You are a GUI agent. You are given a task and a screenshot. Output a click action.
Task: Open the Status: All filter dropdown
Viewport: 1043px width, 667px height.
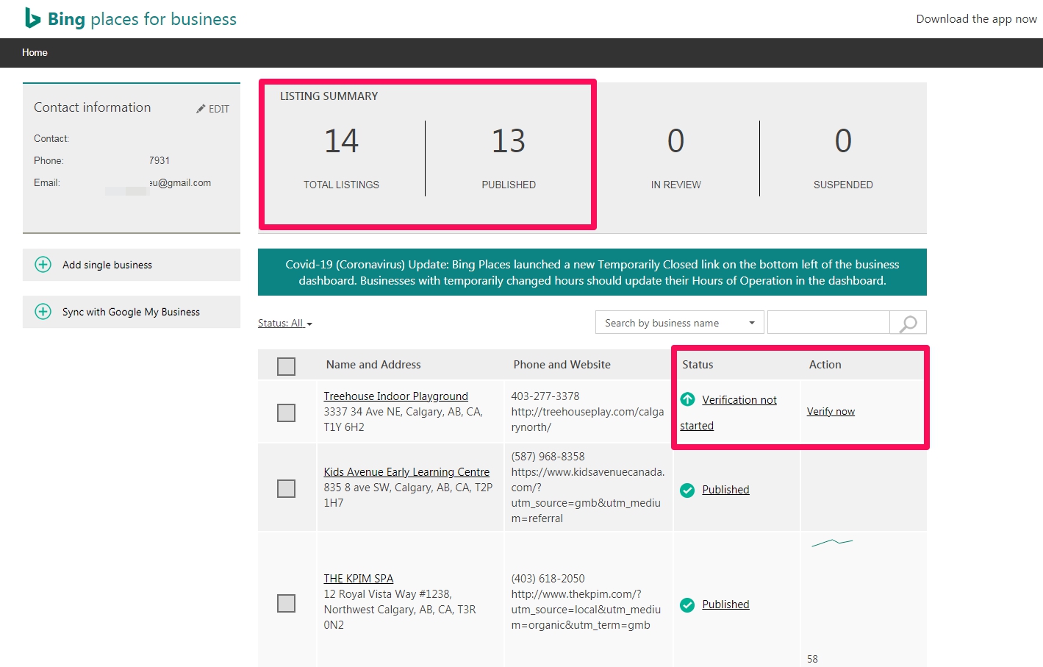click(285, 323)
